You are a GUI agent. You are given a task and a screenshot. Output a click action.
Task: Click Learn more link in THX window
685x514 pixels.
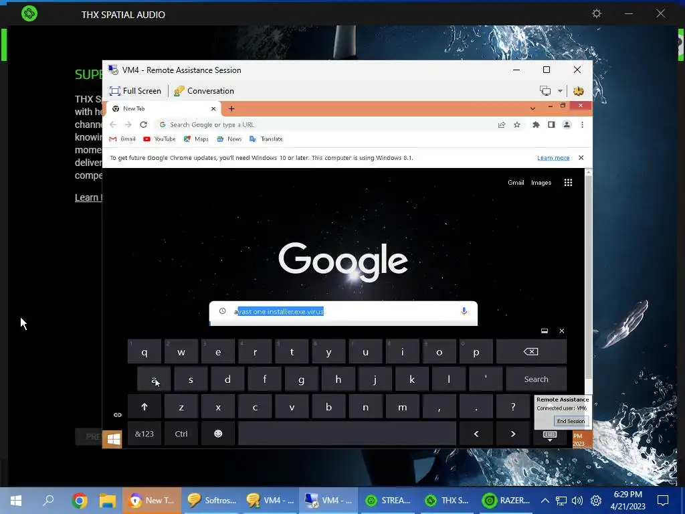pyautogui.click(x=88, y=197)
